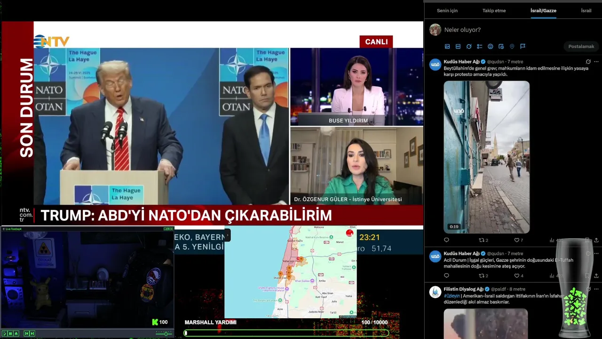Screen dimensions: 602x339
Task: Click the Israel alert map
Action: (291, 272)
